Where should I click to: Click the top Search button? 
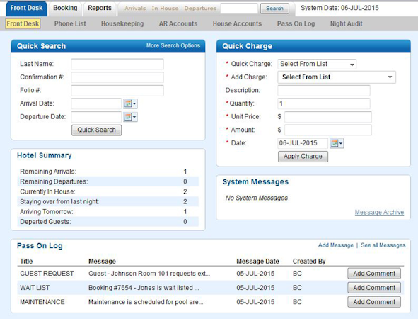[x=274, y=9]
